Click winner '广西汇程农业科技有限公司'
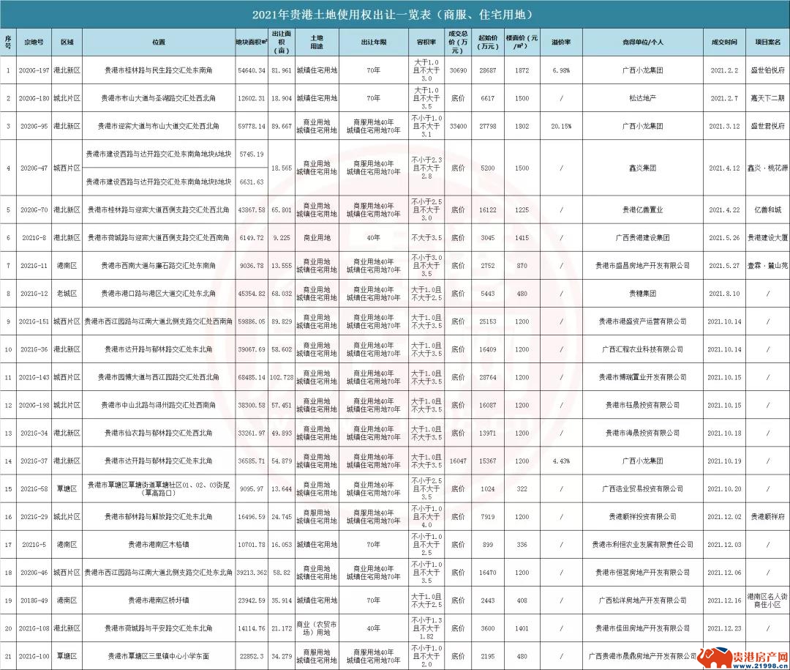The image size is (790, 670). click(x=642, y=349)
